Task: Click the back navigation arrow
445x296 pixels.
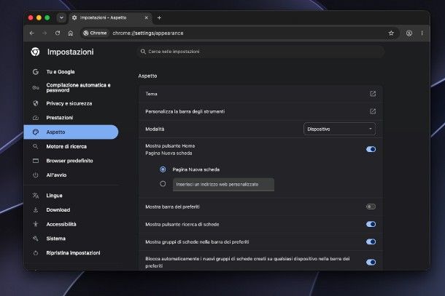Action: click(32, 33)
